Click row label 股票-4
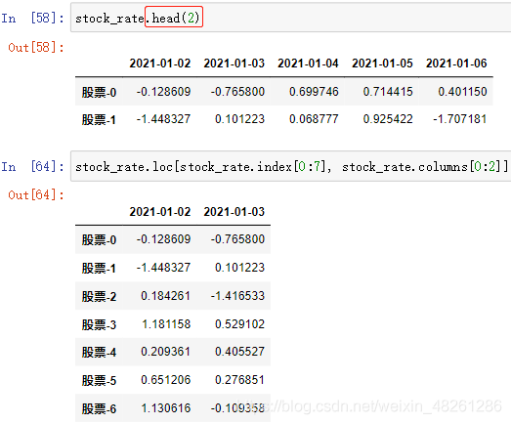Viewport: 511px width, 424px height. 99,353
